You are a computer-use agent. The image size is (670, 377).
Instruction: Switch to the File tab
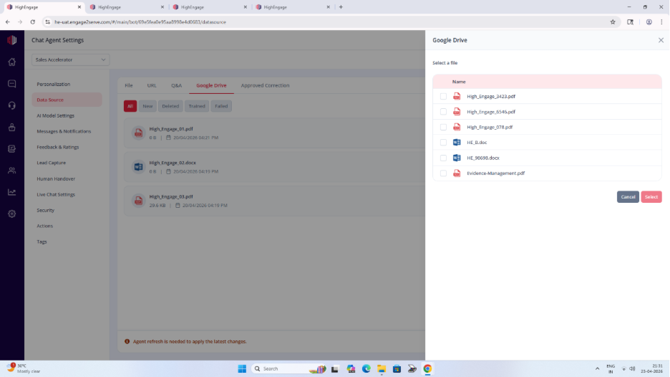pos(129,85)
